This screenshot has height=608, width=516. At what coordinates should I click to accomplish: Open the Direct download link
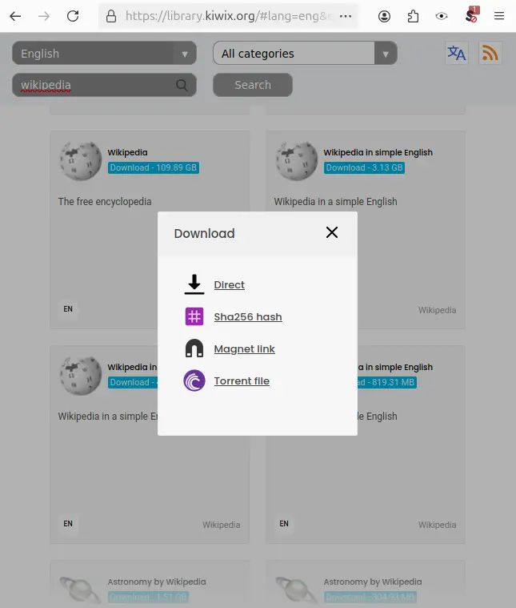point(230,284)
